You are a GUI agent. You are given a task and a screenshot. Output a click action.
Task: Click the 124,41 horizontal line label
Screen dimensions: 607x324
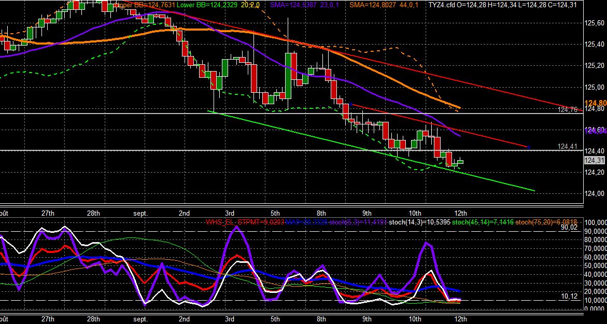(x=568, y=146)
